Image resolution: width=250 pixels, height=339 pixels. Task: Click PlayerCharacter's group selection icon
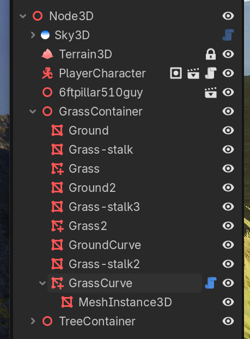point(176,73)
